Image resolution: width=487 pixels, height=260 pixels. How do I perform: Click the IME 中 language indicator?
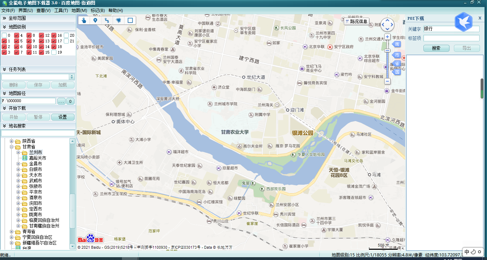tap(467, 252)
